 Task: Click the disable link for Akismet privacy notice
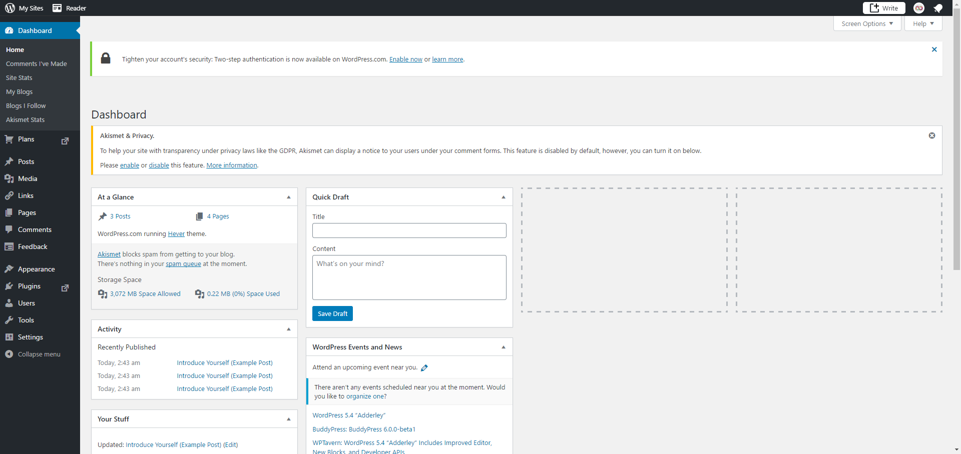(159, 165)
